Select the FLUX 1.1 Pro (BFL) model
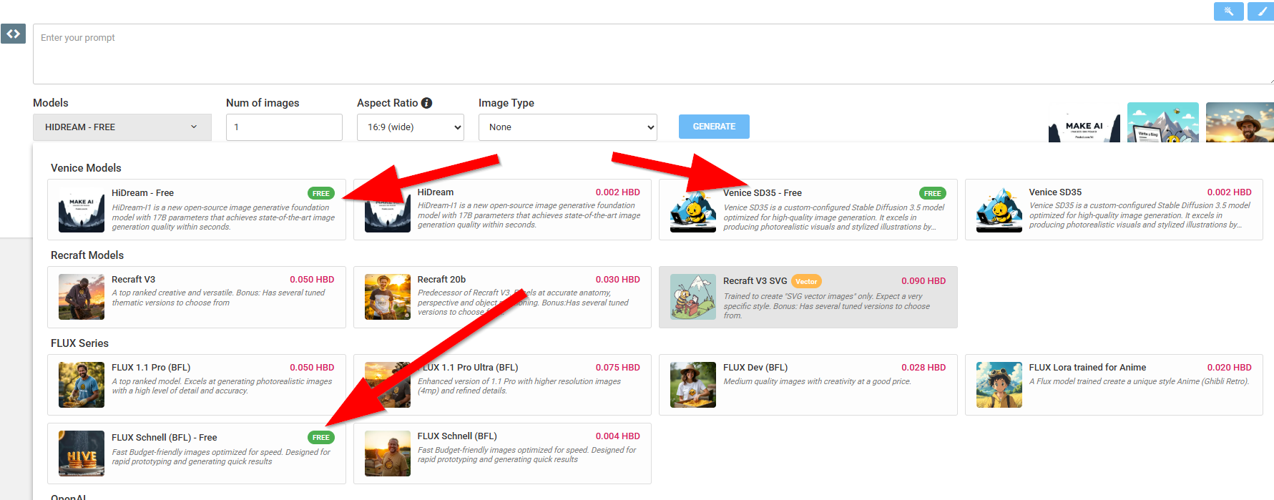 click(x=197, y=385)
